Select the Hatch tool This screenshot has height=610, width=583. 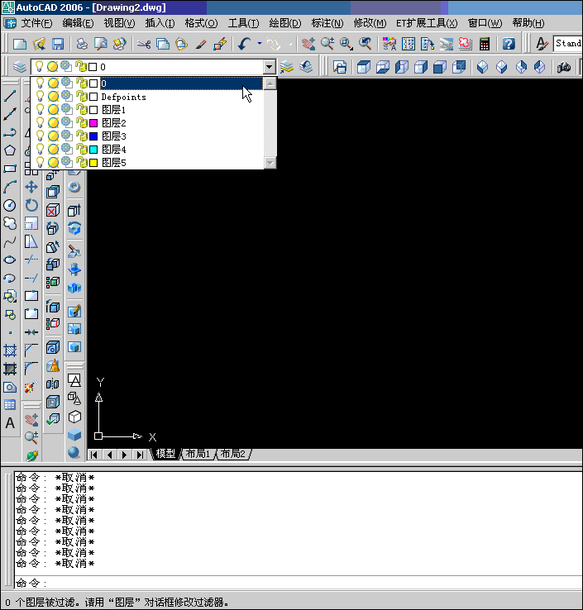pyautogui.click(x=10, y=351)
